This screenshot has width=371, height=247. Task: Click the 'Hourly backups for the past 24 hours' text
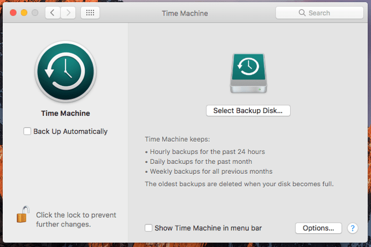[x=205, y=151]
